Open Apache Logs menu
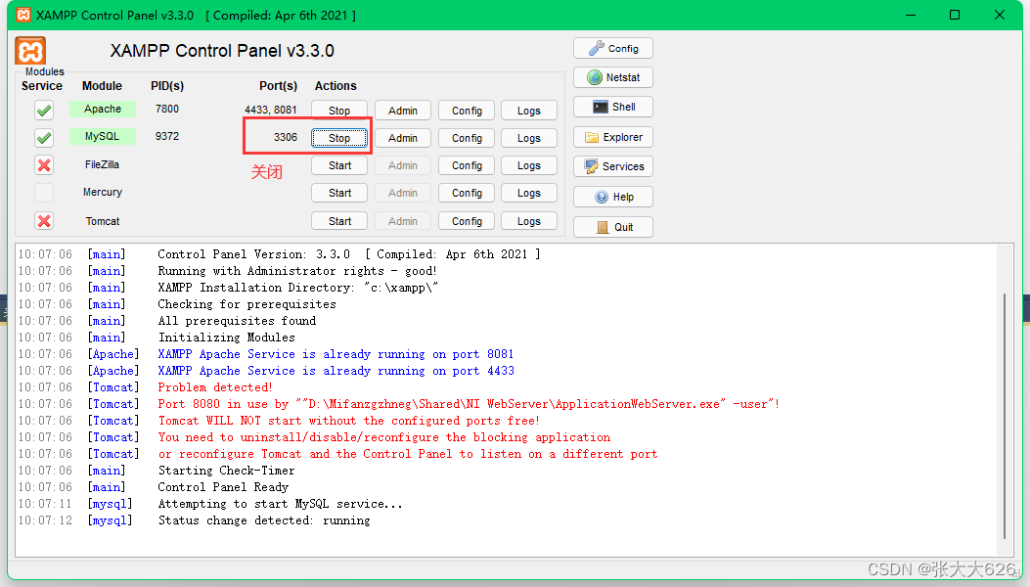The image size is (1030, 587). (529, 111)
